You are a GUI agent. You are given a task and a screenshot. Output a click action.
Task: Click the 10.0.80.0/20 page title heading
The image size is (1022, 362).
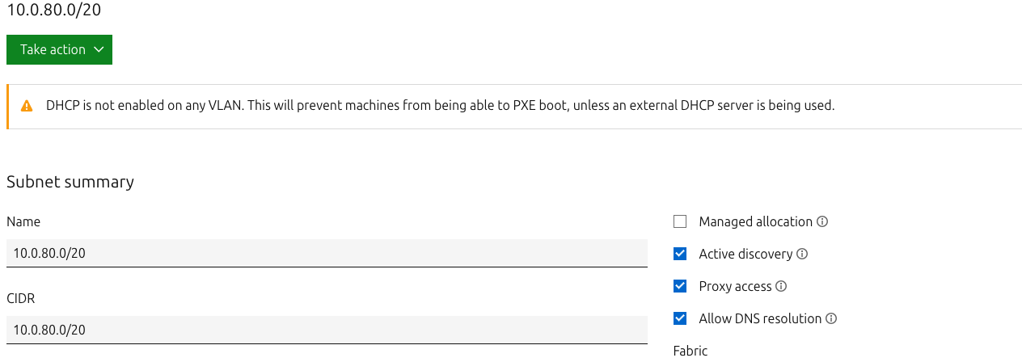pos(54,11)
